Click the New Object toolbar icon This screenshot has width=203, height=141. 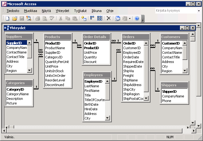(x=125, y=18)
